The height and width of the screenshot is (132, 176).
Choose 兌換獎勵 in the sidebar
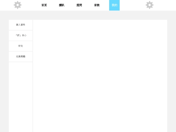21,57
